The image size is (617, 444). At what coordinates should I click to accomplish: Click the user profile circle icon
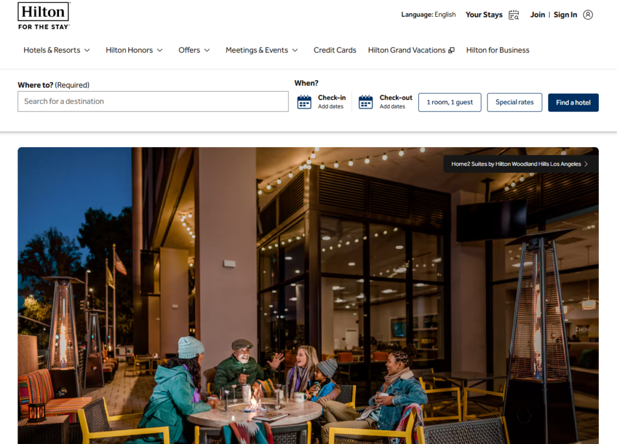click(x=587, y=15)
